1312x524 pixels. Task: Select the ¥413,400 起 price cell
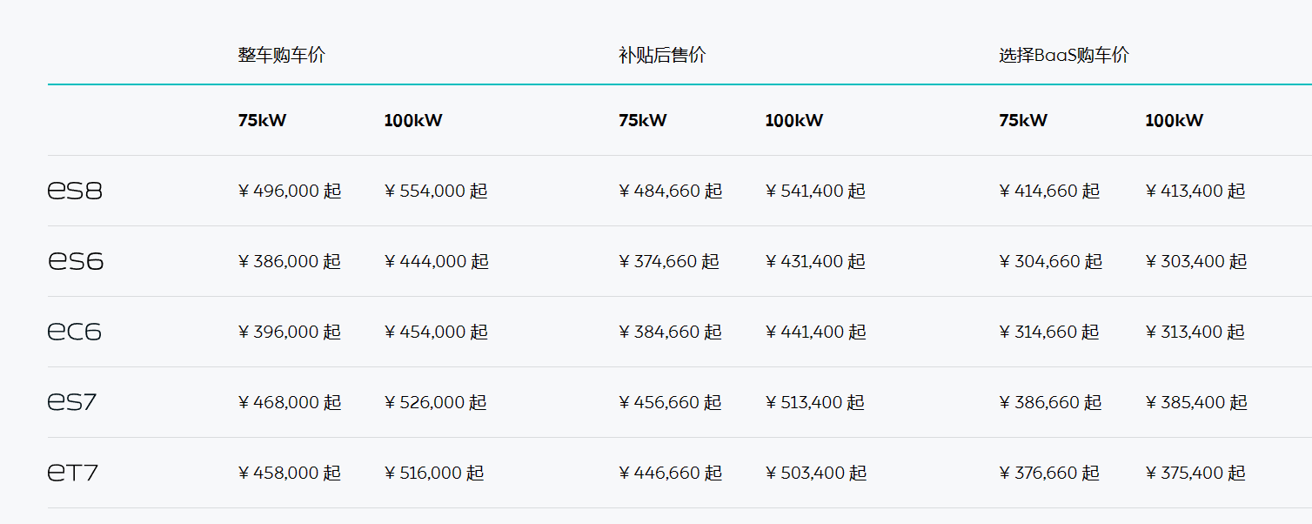(x=1196, y=191)
